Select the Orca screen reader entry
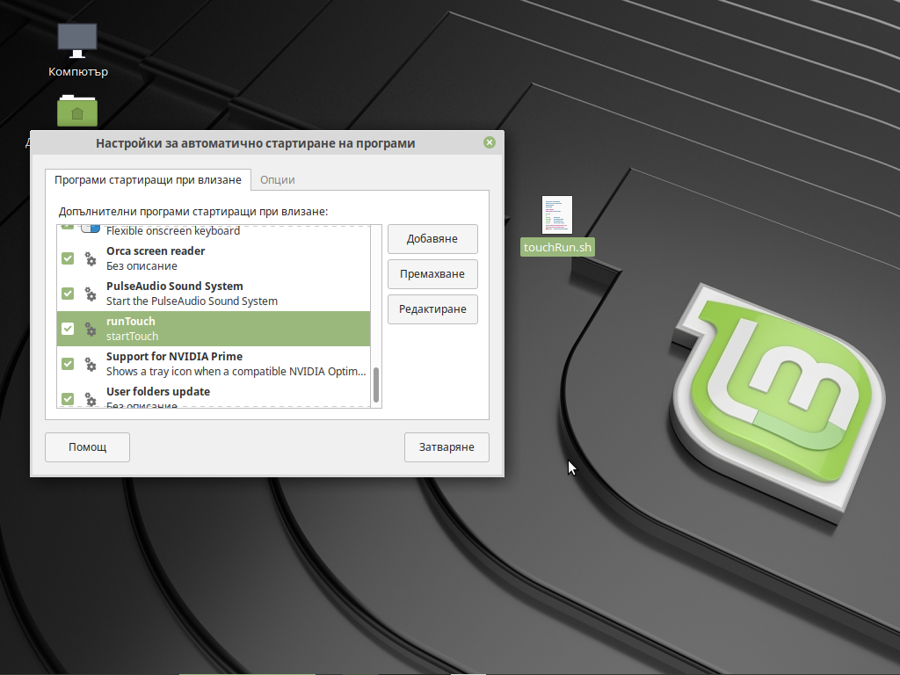The image size is (900, 675). (214, 258)
